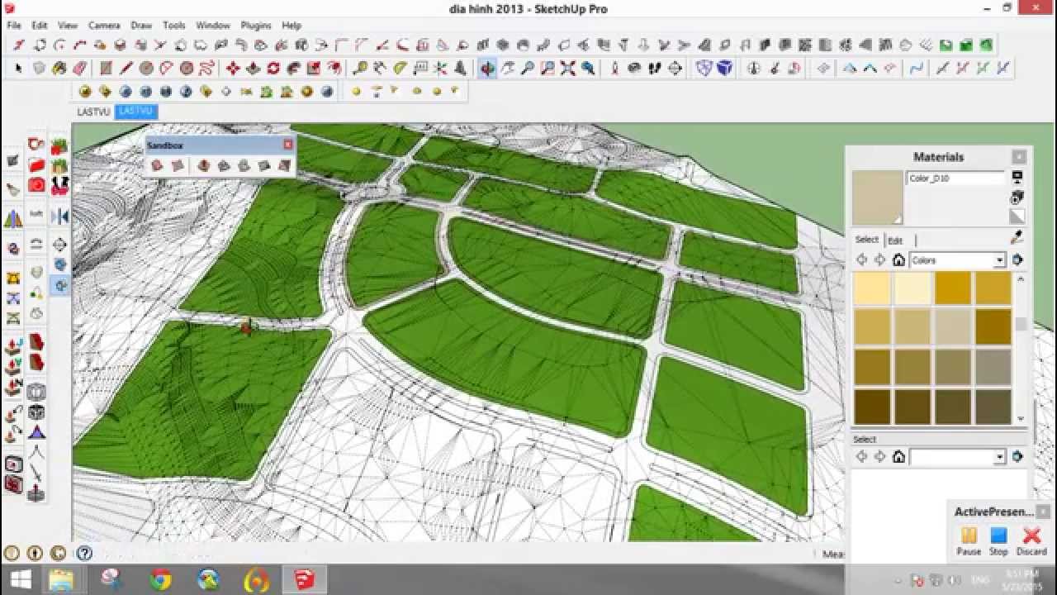Open the Draw menu
The width and height of the screenshot is (1057, 595).
tap(141, 26)
